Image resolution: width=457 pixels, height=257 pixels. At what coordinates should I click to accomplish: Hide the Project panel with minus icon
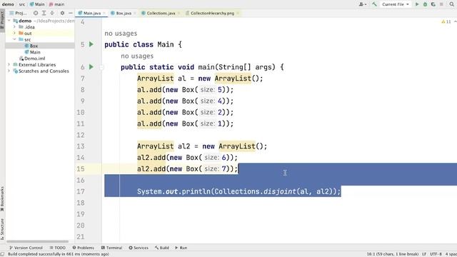click(x=71, y=13)
